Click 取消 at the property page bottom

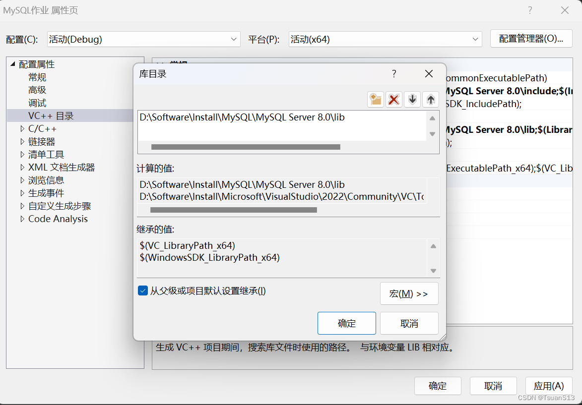pos(493,386)
